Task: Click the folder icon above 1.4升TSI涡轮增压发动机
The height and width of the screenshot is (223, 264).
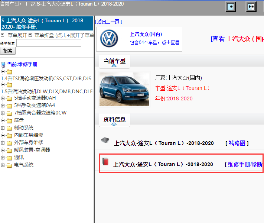Action: pyautogui.click(x=9, y=72)
